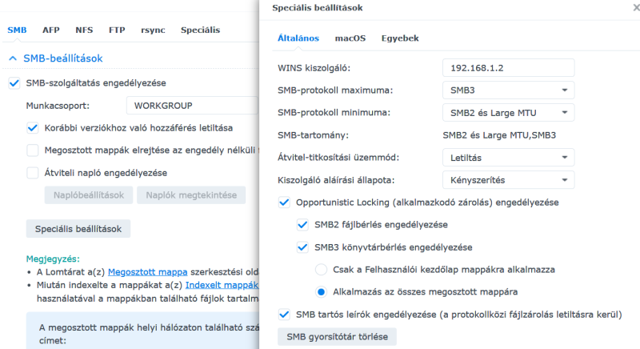Click the Speciális beállítások button
640x349 pixels.
coord(78,229)
